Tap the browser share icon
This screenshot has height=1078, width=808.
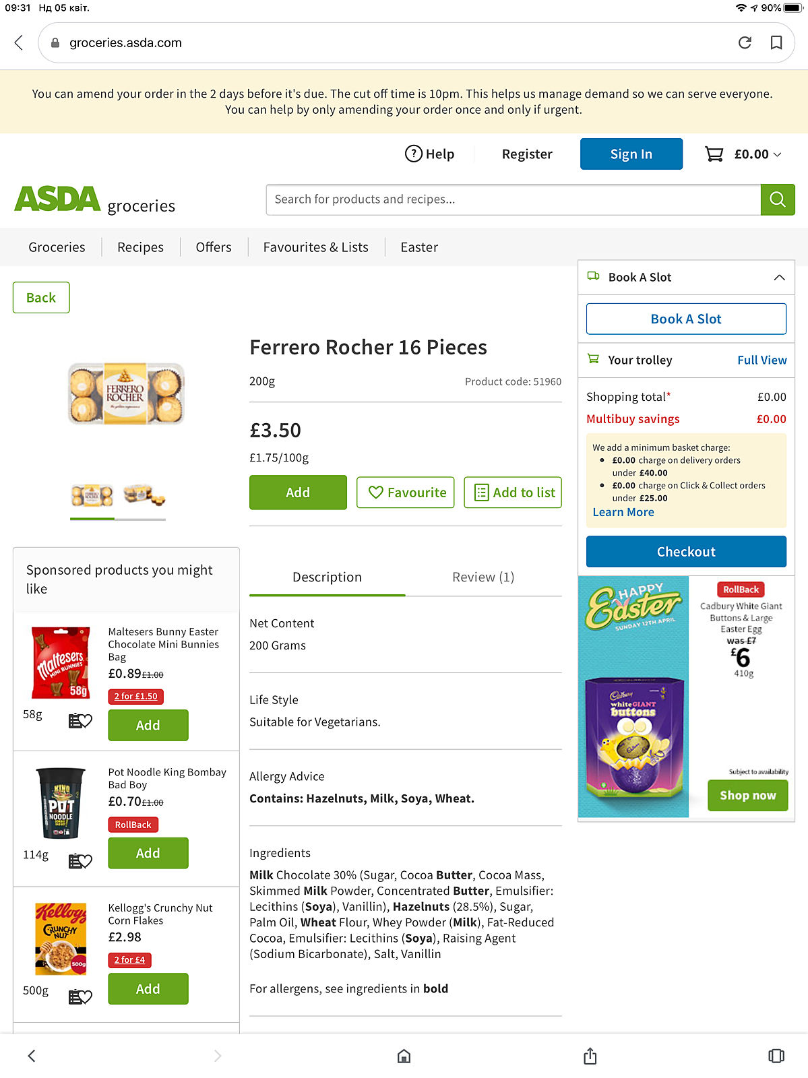tap(590, 1056)
